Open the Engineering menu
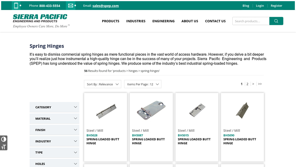 point(164,21)
